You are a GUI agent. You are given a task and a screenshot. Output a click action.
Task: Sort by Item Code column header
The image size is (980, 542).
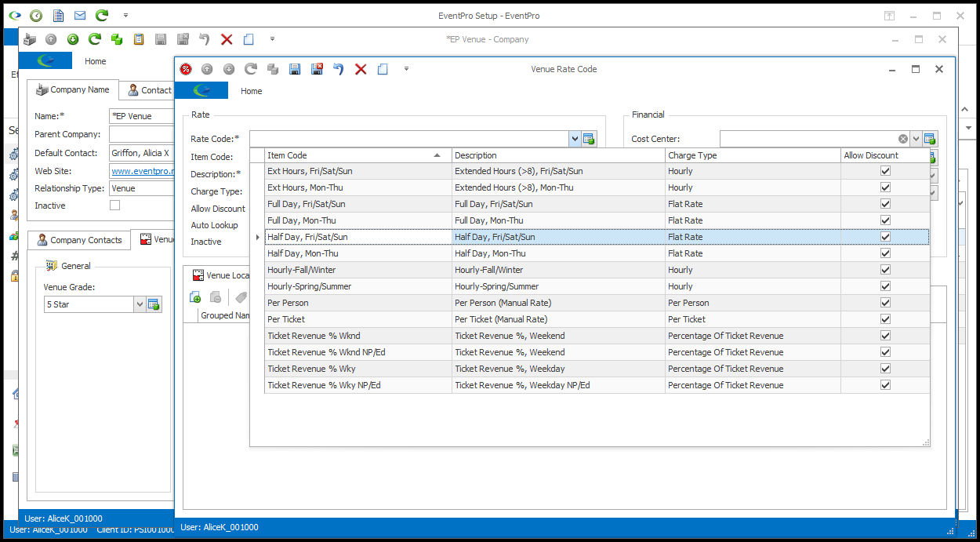coord(358,155)
